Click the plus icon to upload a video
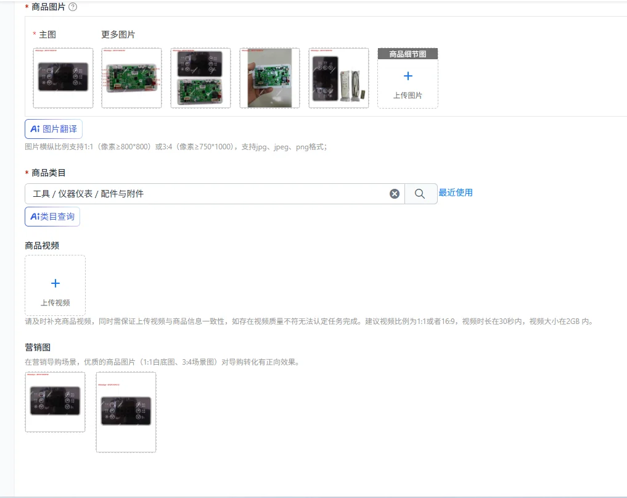Screen dimensions: 627x498 point(55,283)
